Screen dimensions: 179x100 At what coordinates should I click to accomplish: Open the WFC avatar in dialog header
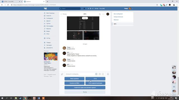108,14
